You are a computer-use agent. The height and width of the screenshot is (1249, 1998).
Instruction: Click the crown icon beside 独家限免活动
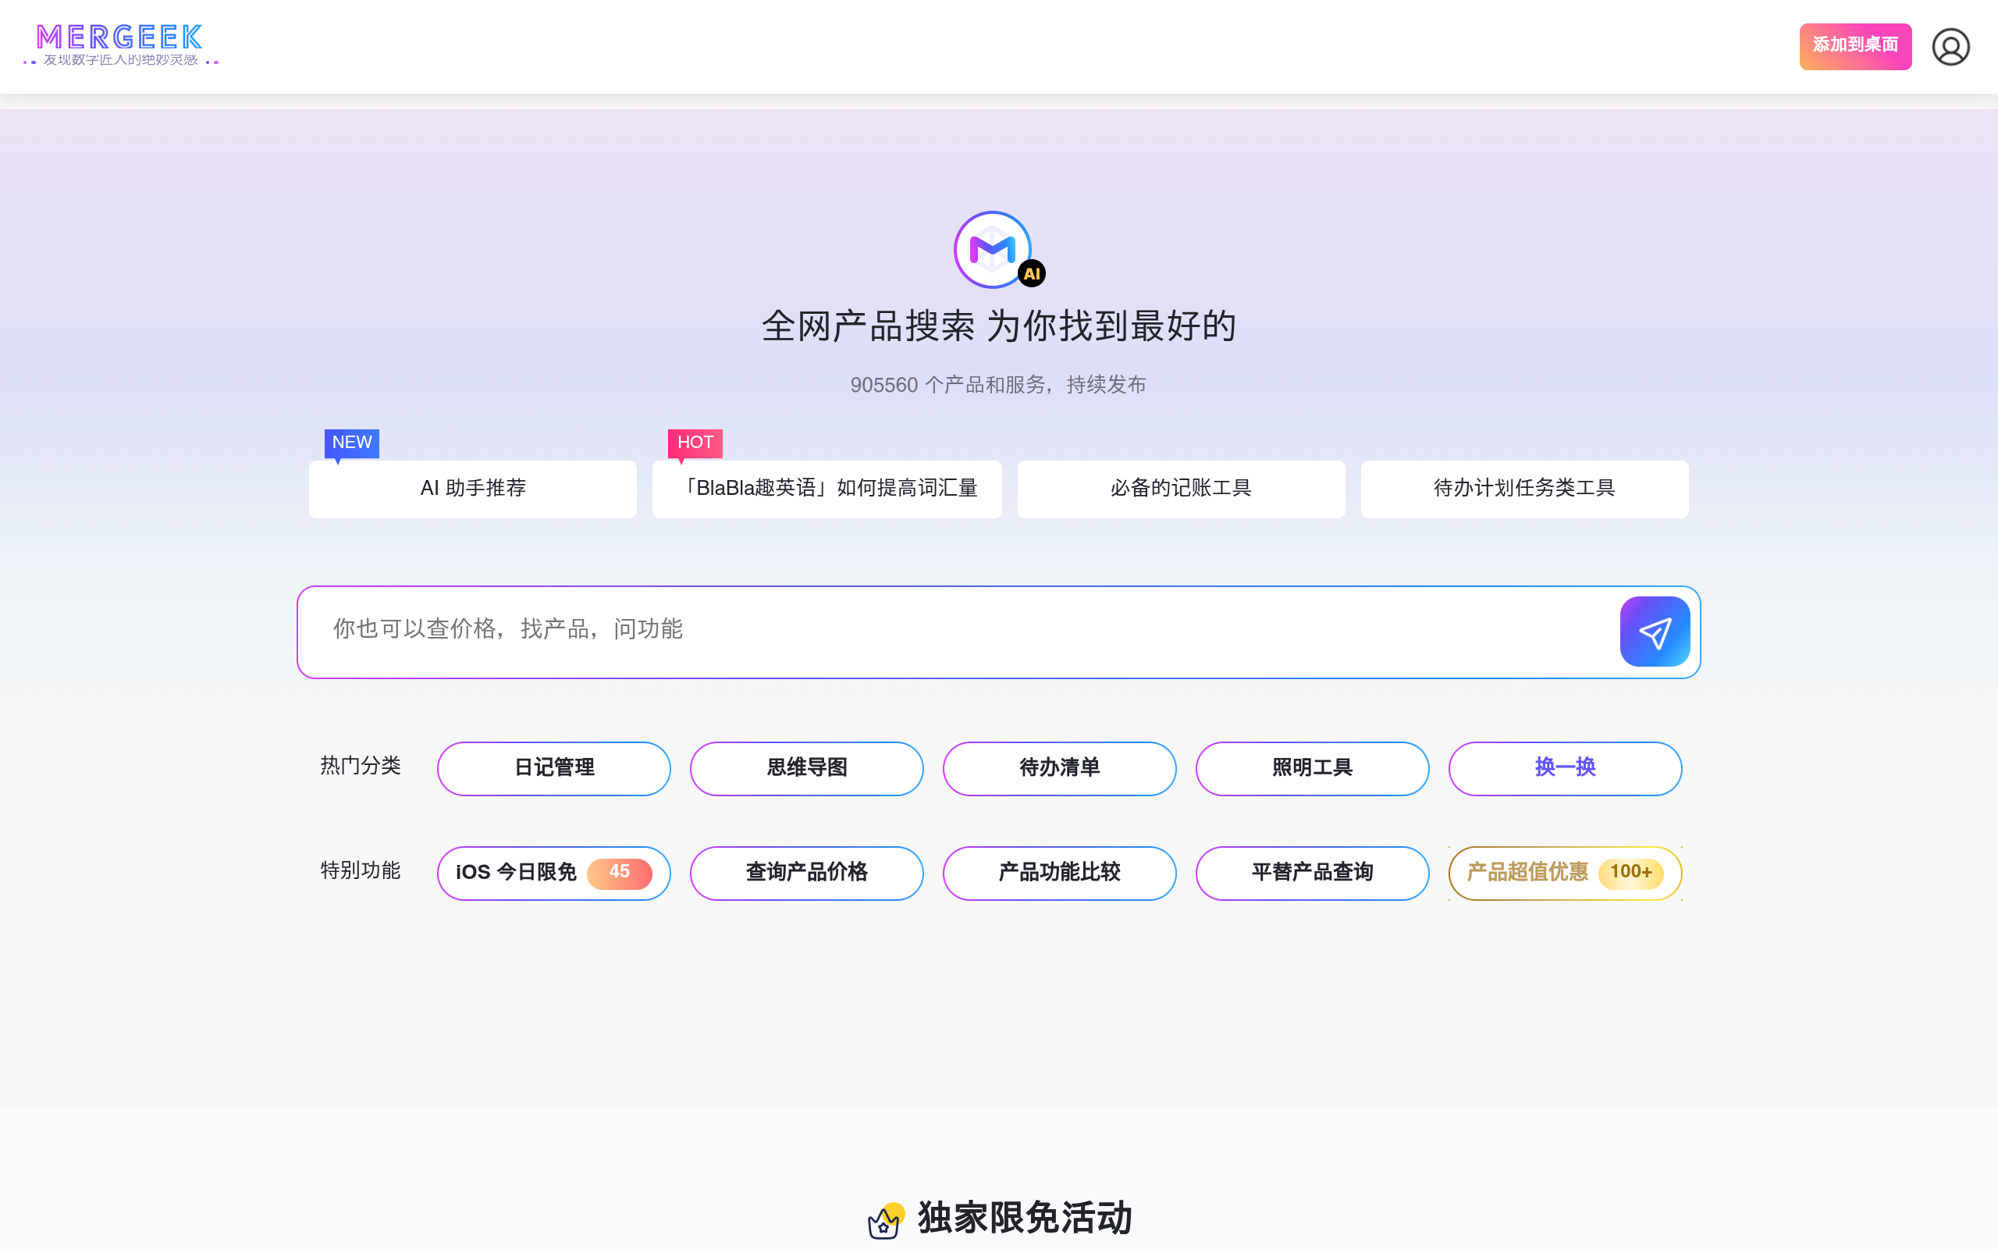886,1220
